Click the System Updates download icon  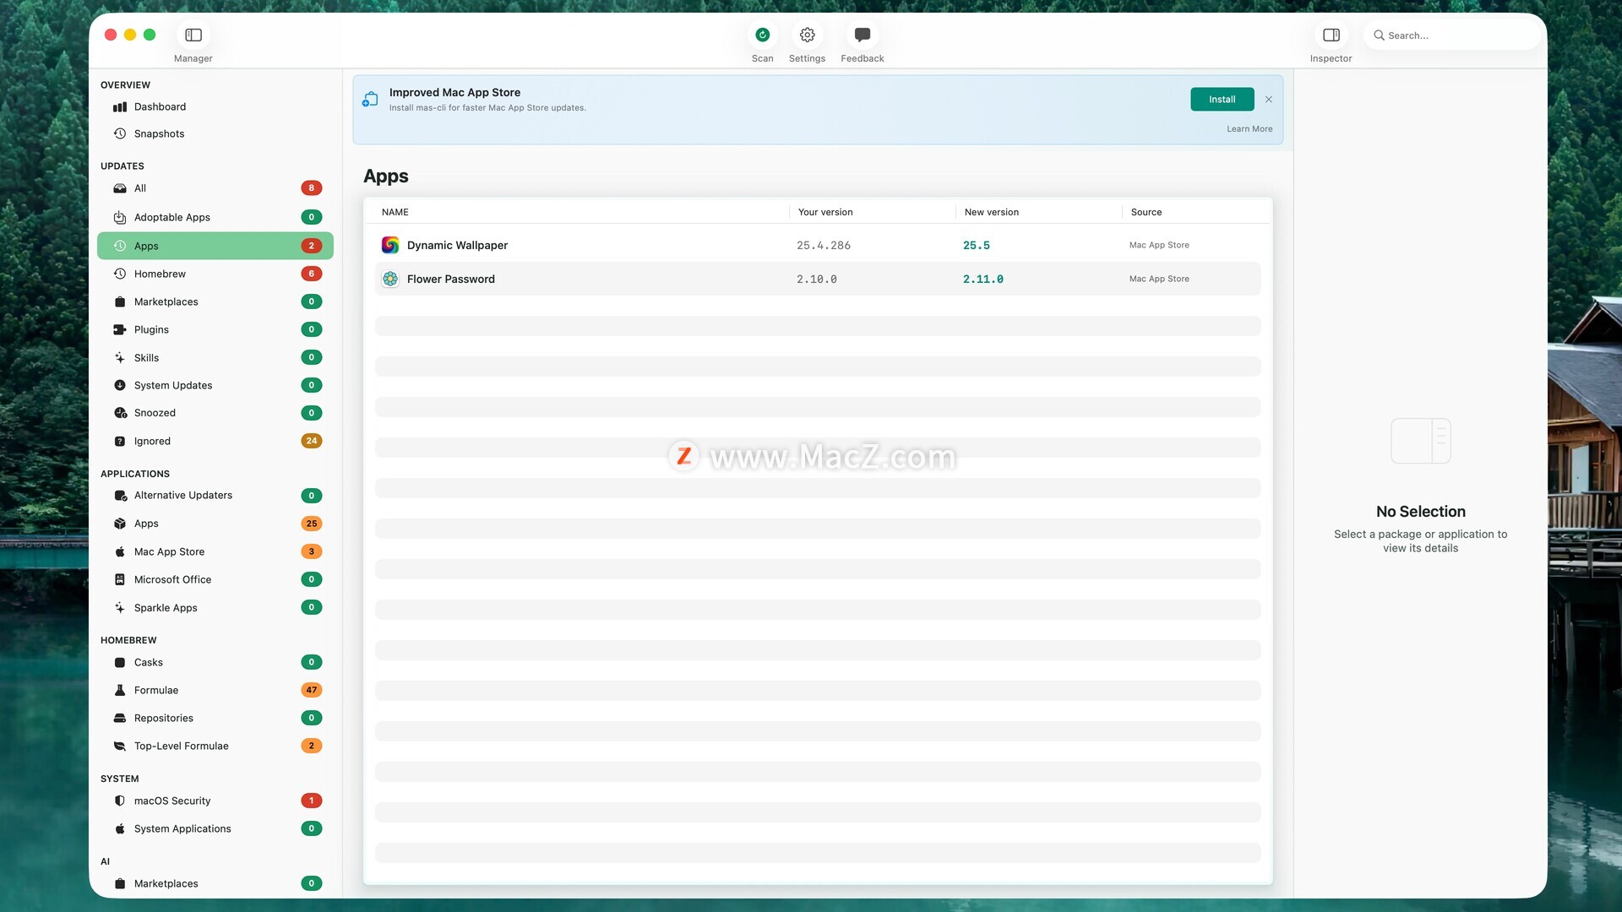coord(120,385)
